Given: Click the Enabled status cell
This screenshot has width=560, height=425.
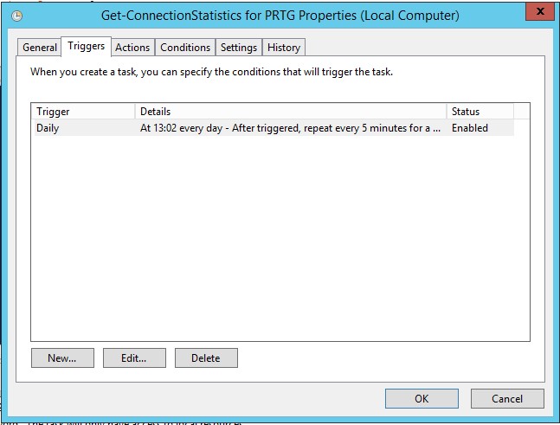Looking at the screenshot, I should coord(470,128).
